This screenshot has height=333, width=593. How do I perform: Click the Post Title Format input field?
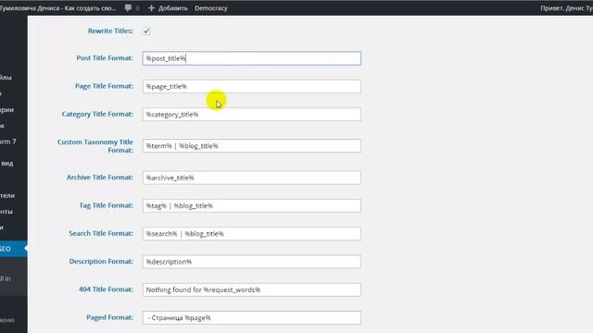coord(251,58)
